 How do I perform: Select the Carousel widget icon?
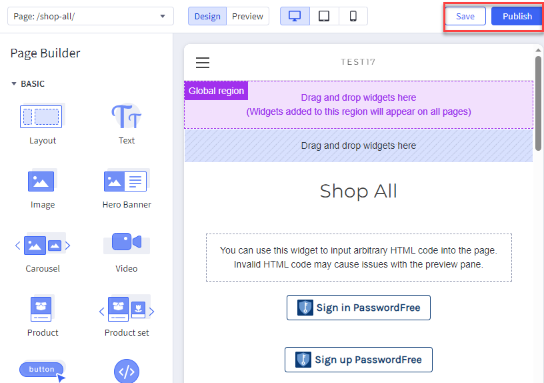click(43, 245)
